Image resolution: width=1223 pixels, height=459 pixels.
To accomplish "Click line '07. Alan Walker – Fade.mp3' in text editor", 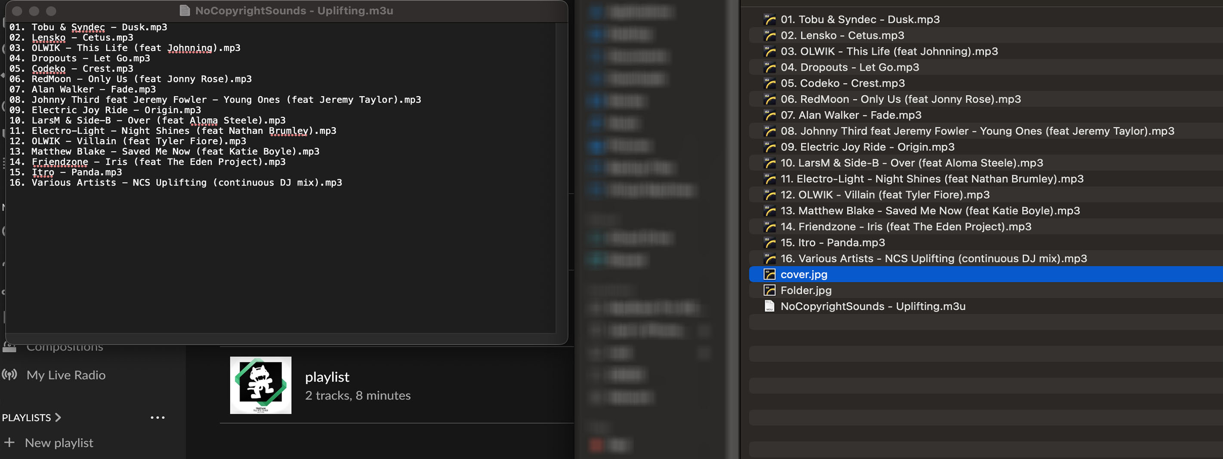I will [83, 89].
